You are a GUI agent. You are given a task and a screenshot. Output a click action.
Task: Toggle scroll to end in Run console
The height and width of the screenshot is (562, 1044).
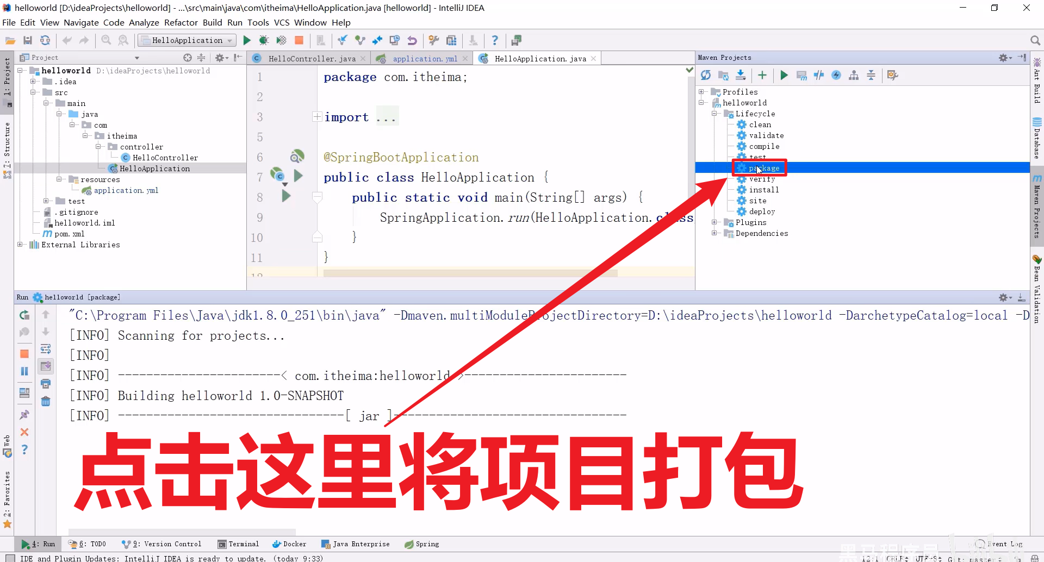coord(46,366)
